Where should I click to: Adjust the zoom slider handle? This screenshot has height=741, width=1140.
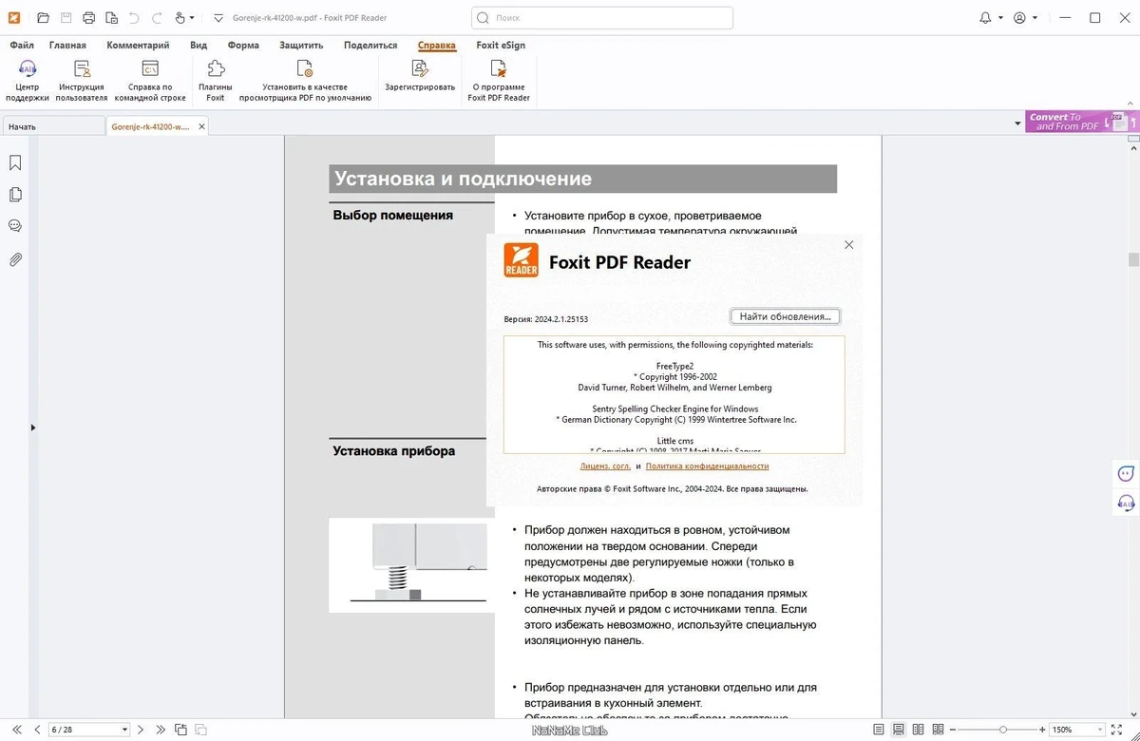click(1003, 730)
